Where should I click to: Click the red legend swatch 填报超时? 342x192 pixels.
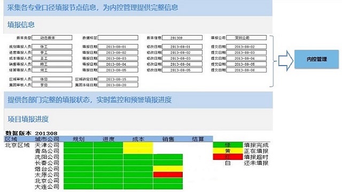(x=228, y=157)
